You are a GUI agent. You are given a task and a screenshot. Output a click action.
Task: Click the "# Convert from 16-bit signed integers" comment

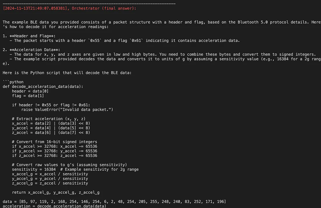55,142
